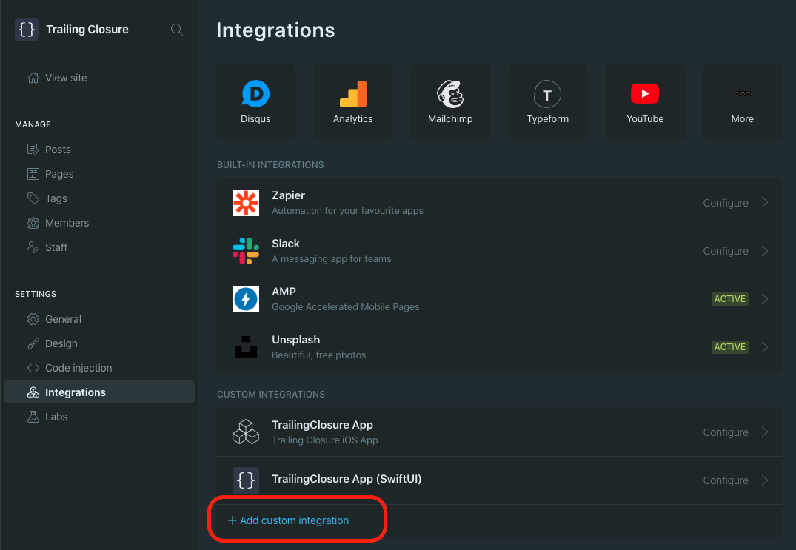Open the Disqus integration card
The height and width of the screenshot is (550, 796).
pyautogui.click(x=256, y=101)
